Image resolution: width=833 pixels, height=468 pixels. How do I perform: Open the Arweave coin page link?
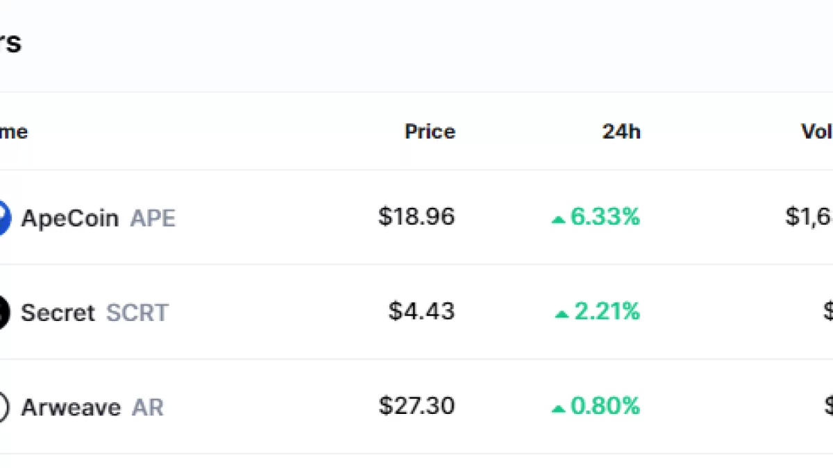point(71,407)
